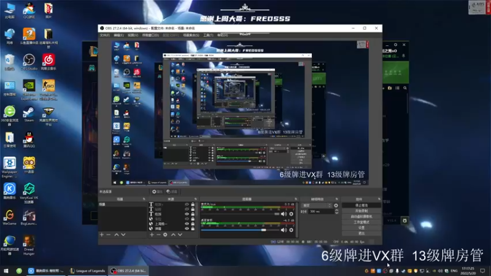Open the Dread Hunger desktop shortcut
The width and height of the screenshot is (491, 276).
click(29, 245)
